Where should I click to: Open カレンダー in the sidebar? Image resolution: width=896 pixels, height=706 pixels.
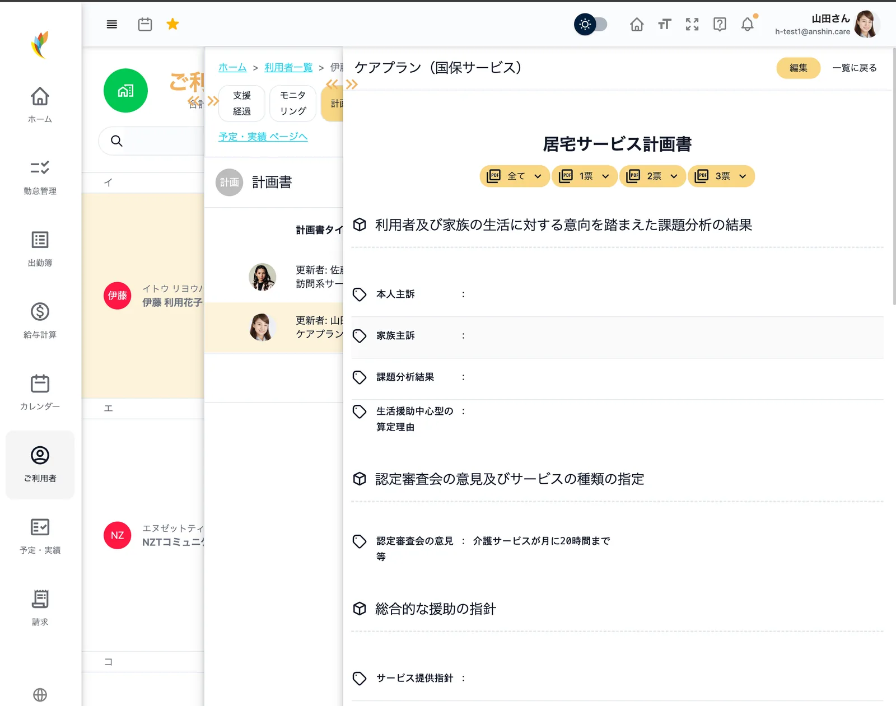[x=40, y=391]
